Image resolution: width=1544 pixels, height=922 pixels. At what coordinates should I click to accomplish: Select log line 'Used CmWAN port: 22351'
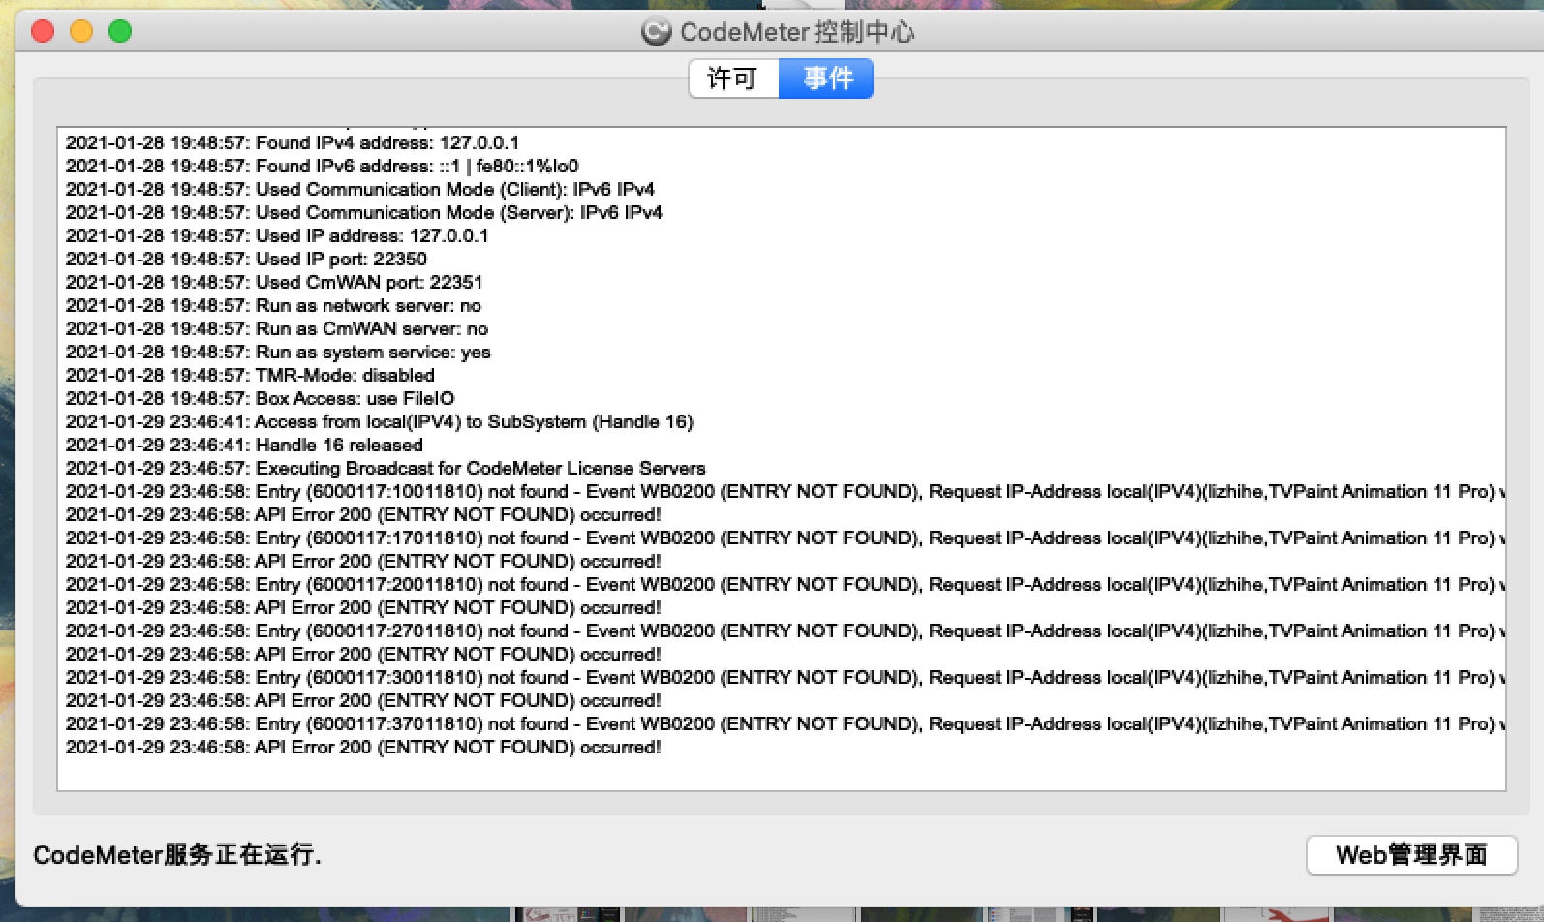pyautogui.click(x=274, y=282)
